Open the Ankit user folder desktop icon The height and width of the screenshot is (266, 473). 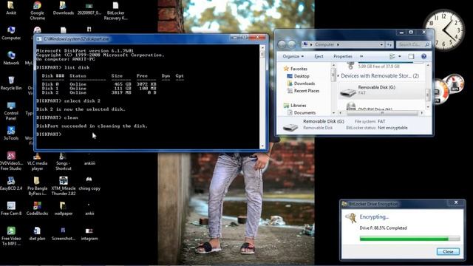coord(11,8)
